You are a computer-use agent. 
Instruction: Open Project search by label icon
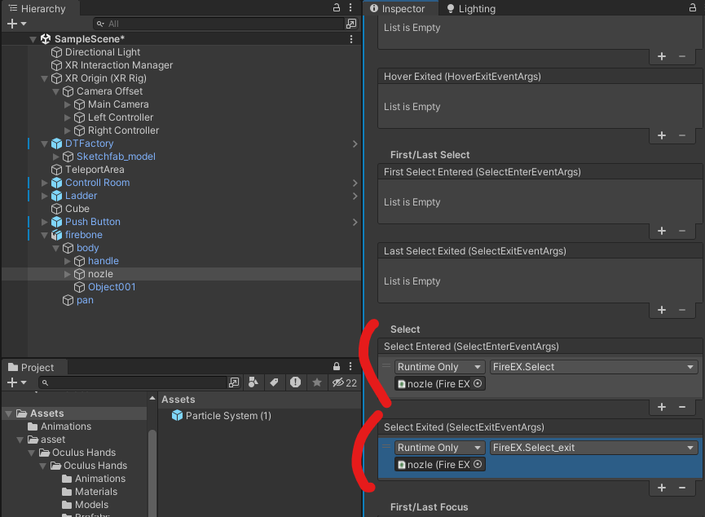pos(274,382)
